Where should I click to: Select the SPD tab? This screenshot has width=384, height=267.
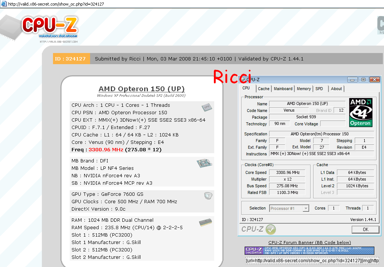point(319,89)
